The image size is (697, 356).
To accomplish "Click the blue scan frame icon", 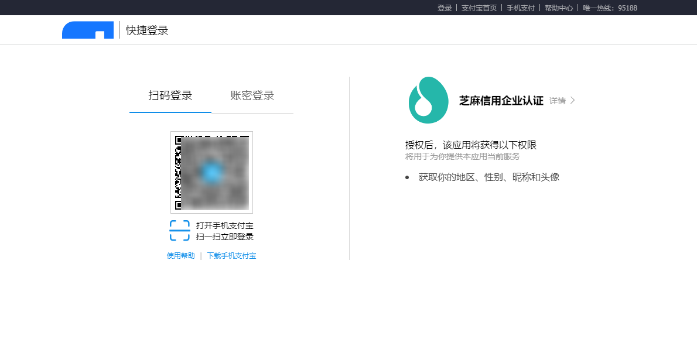I will (180, 231).
